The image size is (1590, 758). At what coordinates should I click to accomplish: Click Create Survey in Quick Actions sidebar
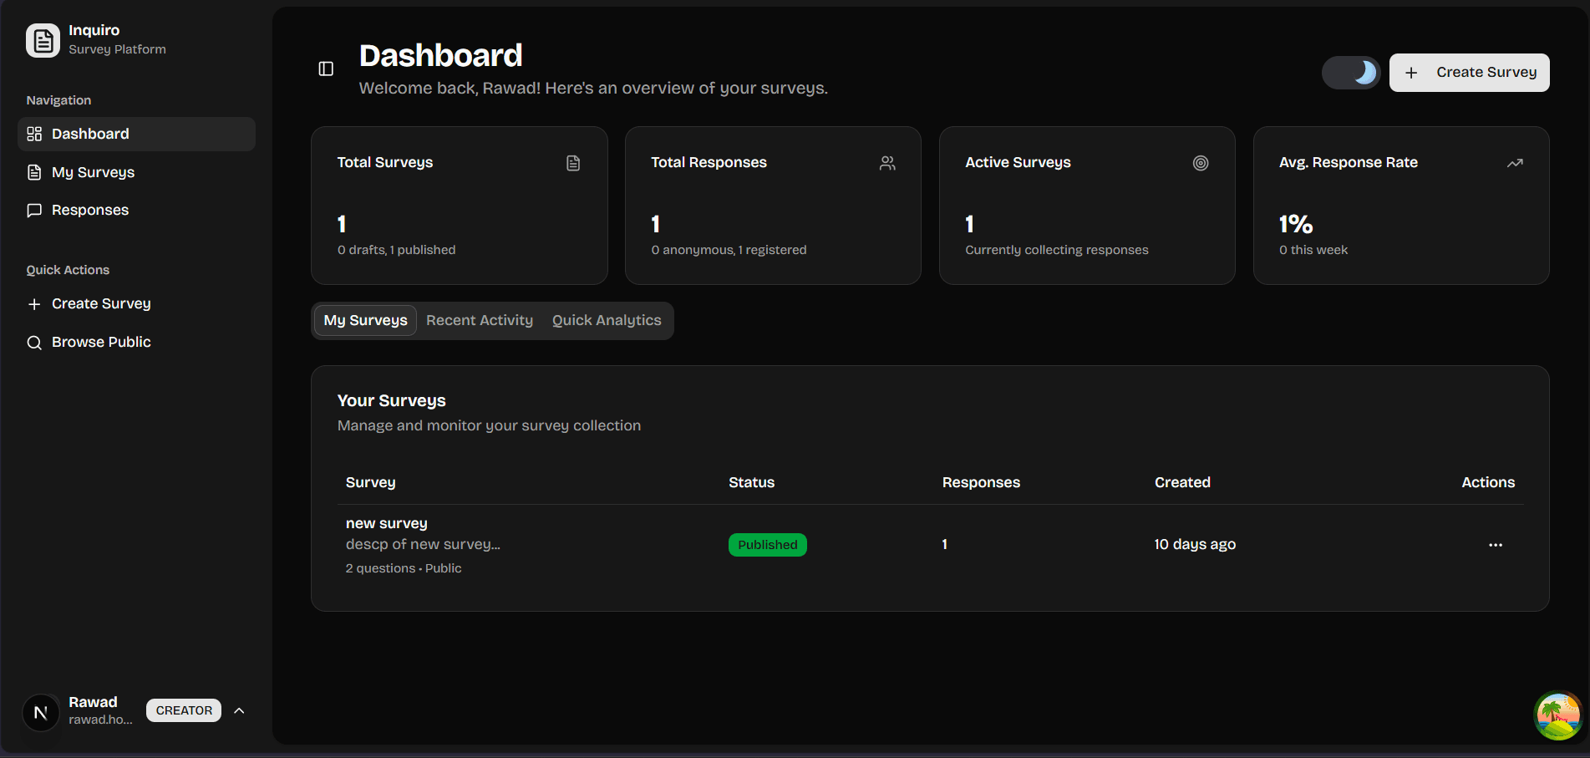coord(101,303)
